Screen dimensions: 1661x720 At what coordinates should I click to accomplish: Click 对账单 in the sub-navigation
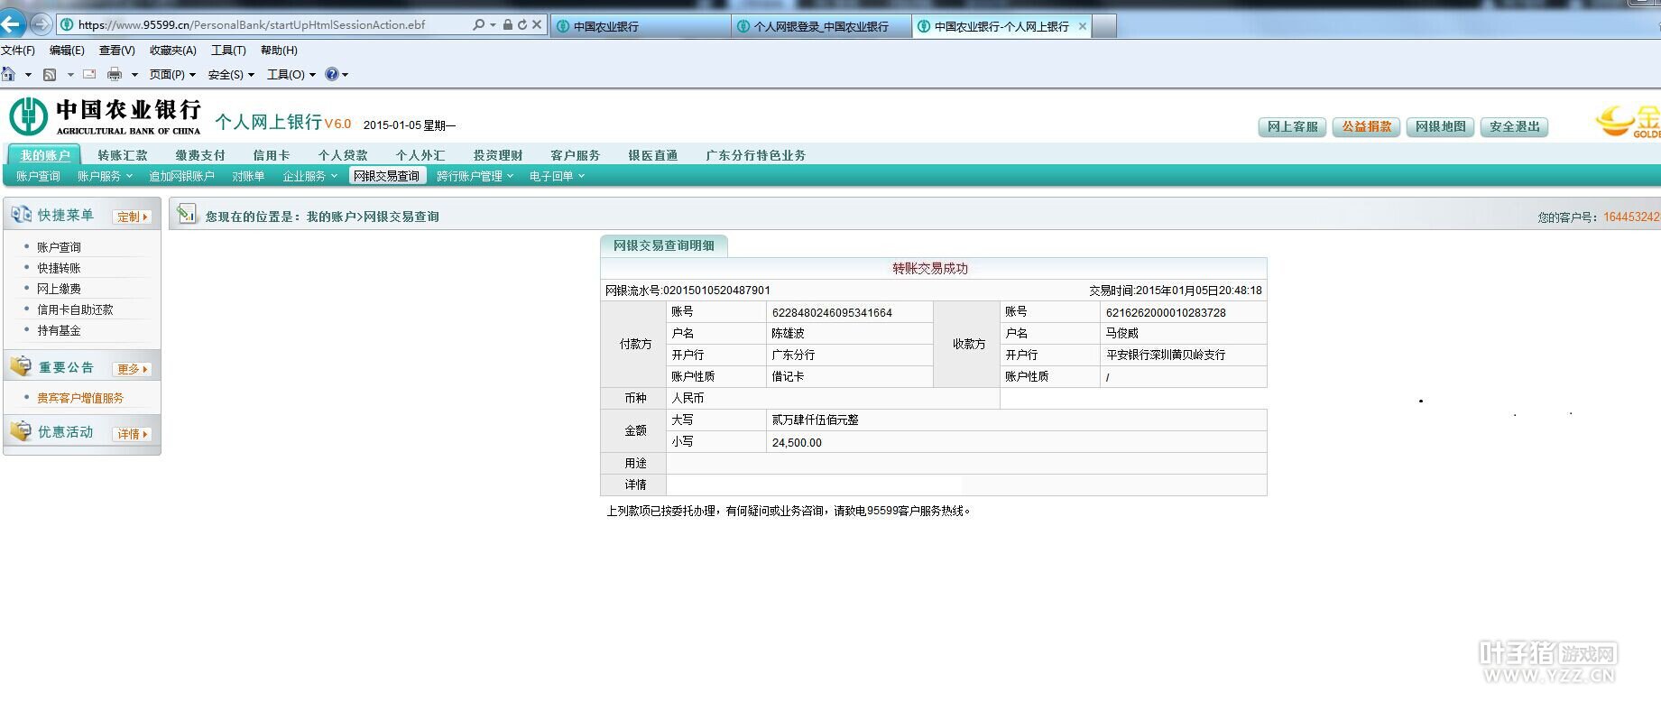click(x=248, y=176)
